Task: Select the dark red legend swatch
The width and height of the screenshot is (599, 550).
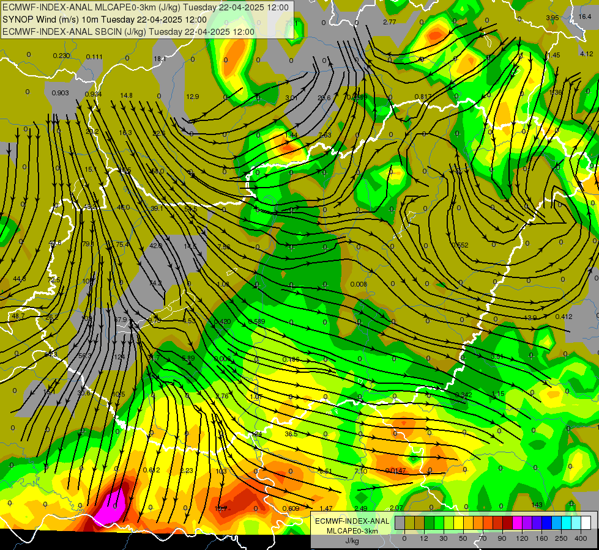Action: tap(508, 522)
